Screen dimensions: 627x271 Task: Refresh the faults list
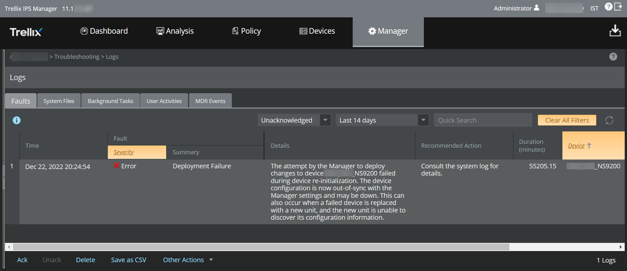(609, 120)
